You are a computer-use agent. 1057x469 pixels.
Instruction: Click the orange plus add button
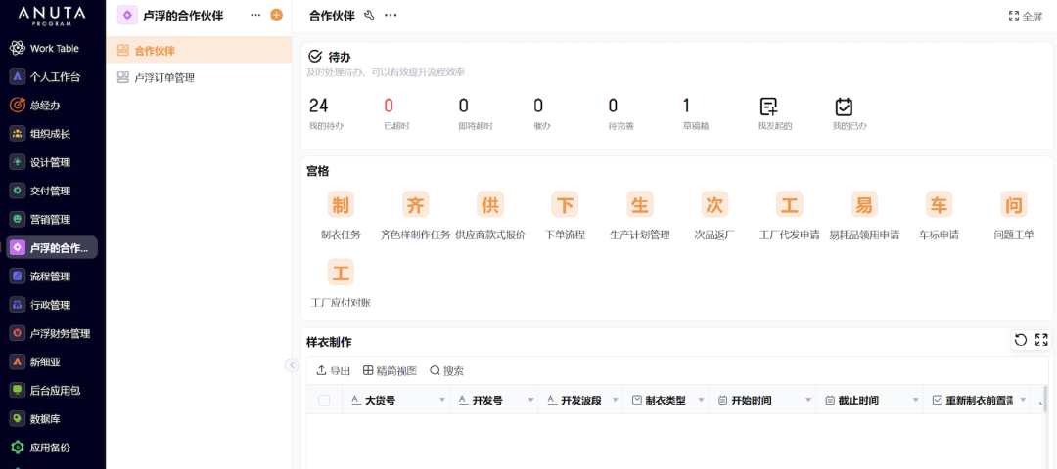pos(276,15)
